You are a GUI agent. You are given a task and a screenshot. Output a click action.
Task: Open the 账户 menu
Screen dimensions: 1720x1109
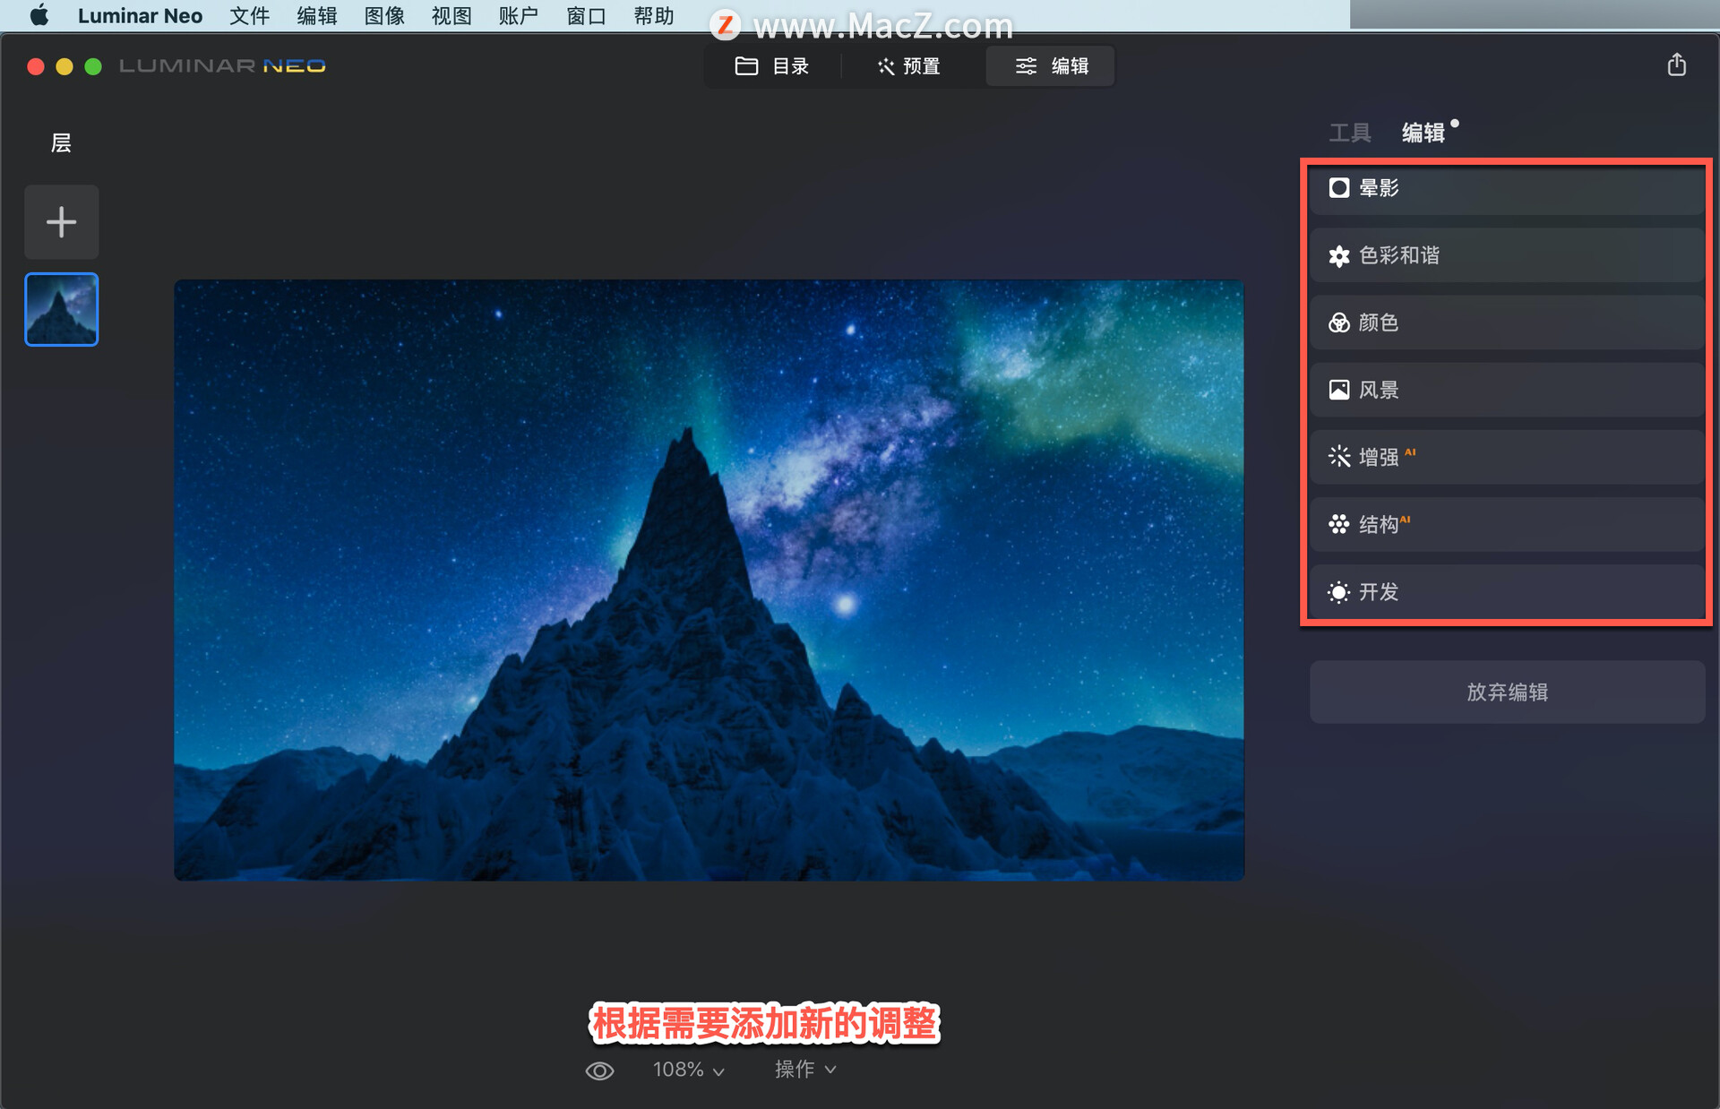[519, 15]
